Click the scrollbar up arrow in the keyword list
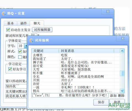The width and height of the screenshot is (132, 111). point(122,51)
